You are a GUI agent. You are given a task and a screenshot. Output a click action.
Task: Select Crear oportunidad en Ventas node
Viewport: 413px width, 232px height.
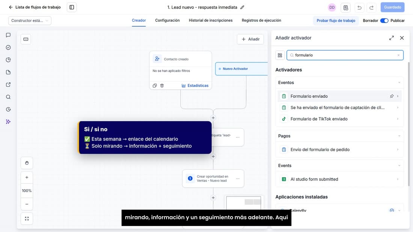(x=213, y=179)
